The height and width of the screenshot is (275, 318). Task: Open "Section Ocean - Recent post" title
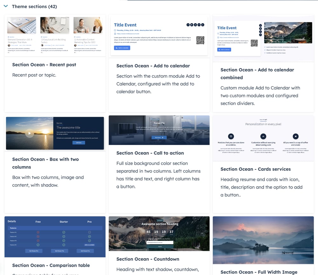pyautogui.click(x=44, y=65)
